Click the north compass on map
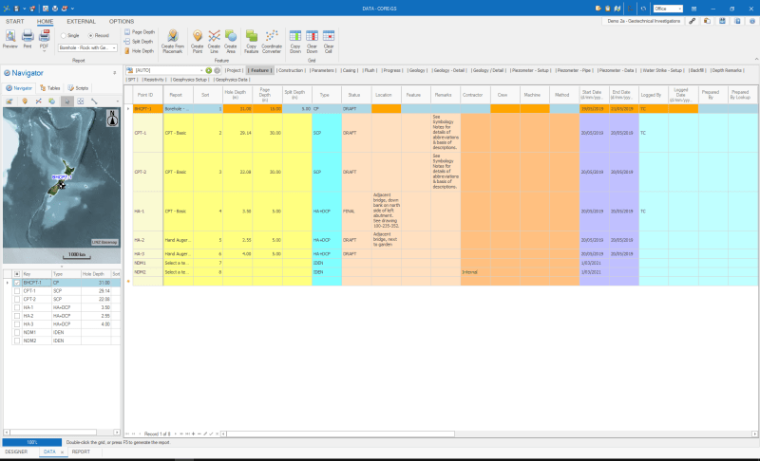The image size is (760, 461). tap(112, 118)
